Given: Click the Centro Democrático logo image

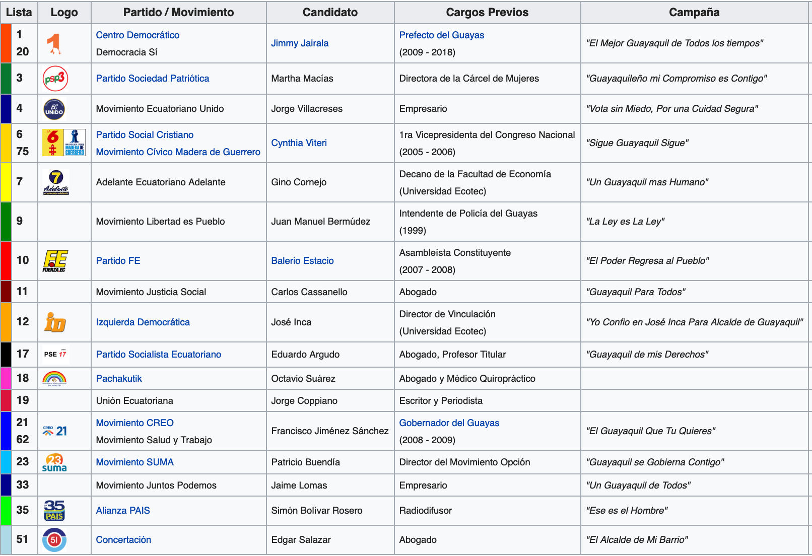Looking at the screenshot, I should tap(54, 44).
